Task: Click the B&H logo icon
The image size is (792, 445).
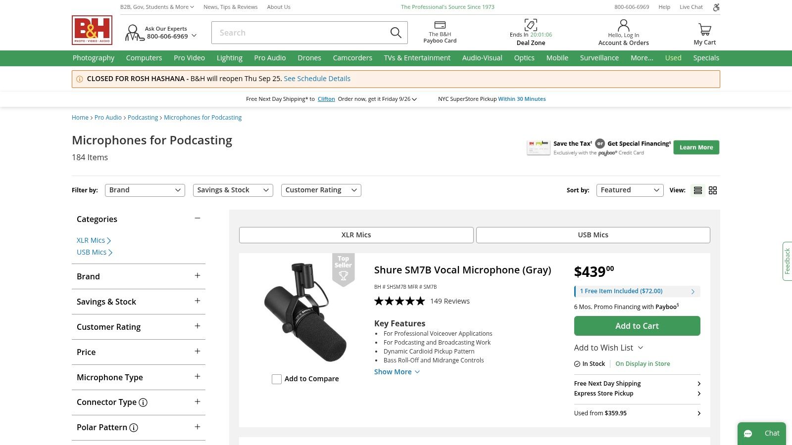Action: [92, 30]
